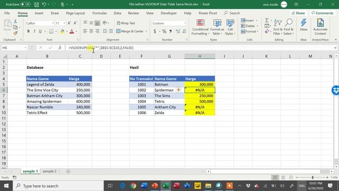Open the Ideas lightning icon

[x=304, y=25]
